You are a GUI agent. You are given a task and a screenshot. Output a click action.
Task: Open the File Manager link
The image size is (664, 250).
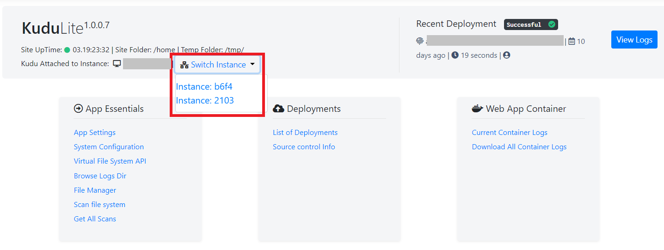[95, 190]
